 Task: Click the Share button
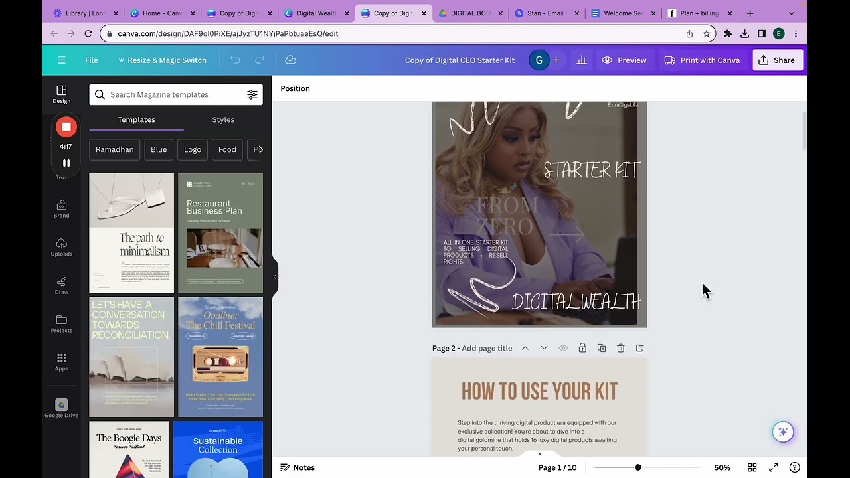coord(777,60)
